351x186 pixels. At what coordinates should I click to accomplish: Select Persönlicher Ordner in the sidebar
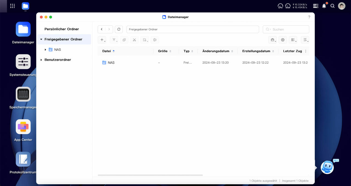tap(62, 29)
